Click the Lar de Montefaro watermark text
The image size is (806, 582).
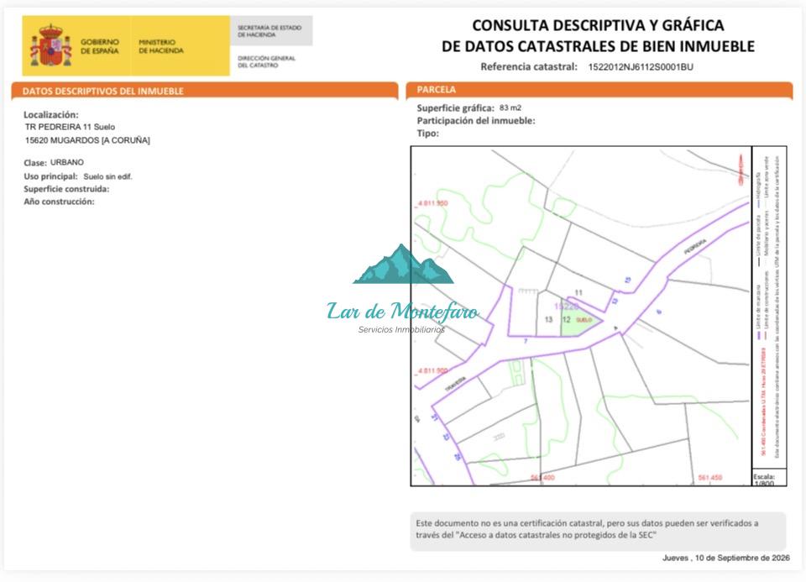[x=402, y=312]
